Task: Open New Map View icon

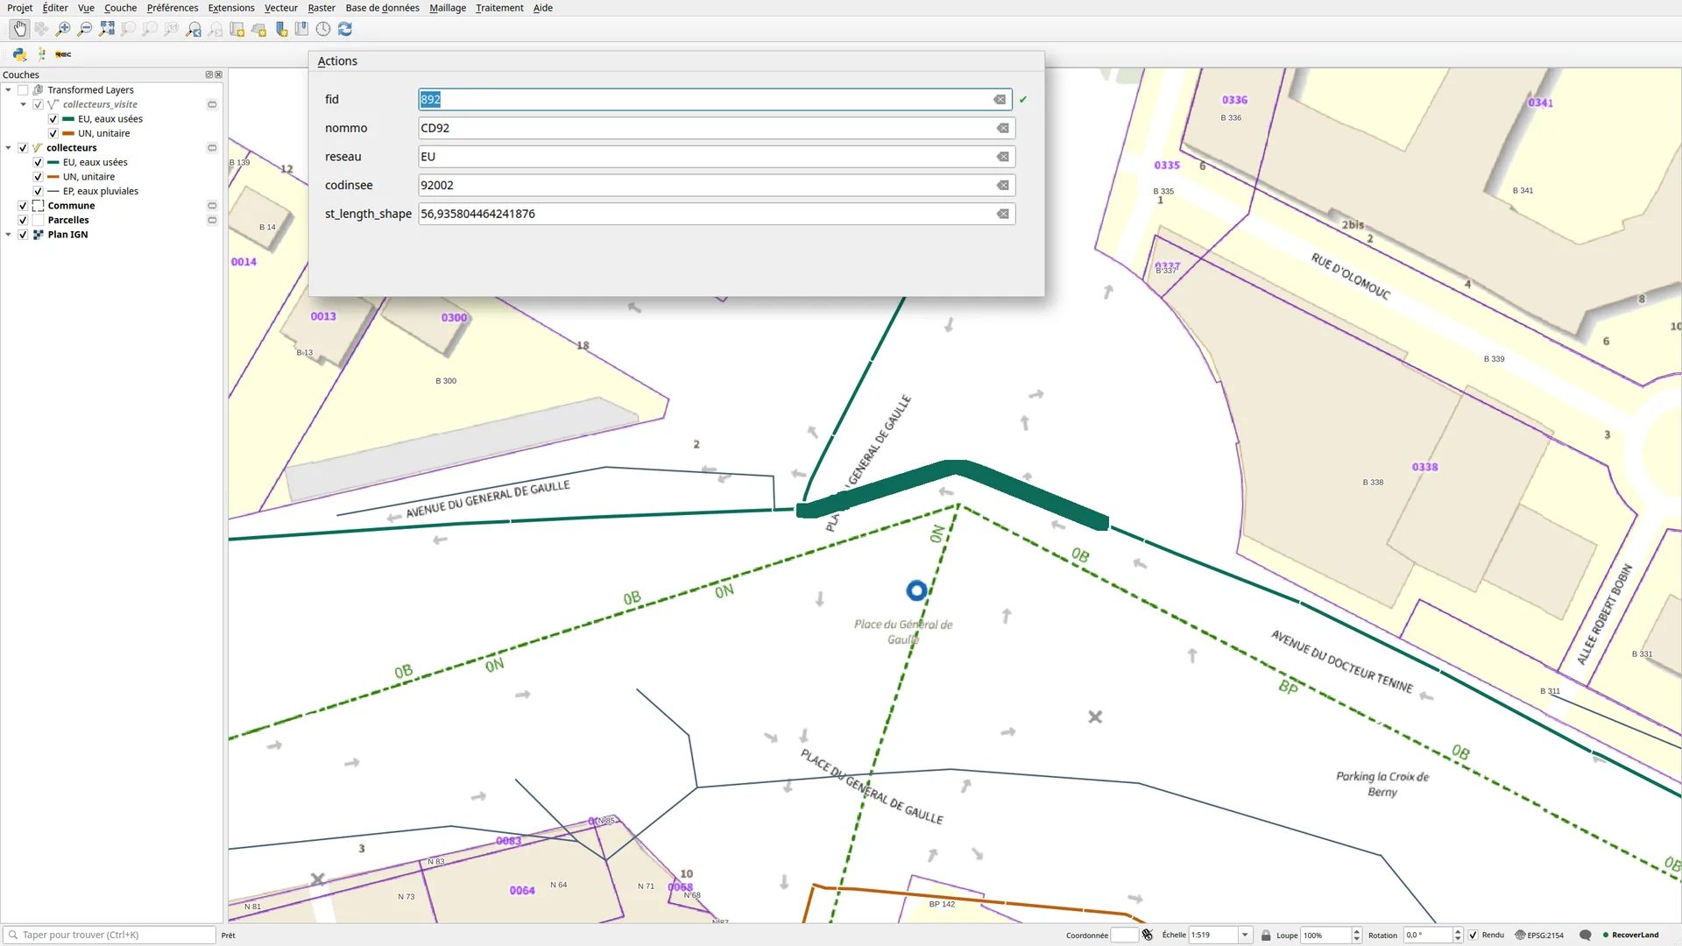Action: pyautogui.click(x=237, y=29)
